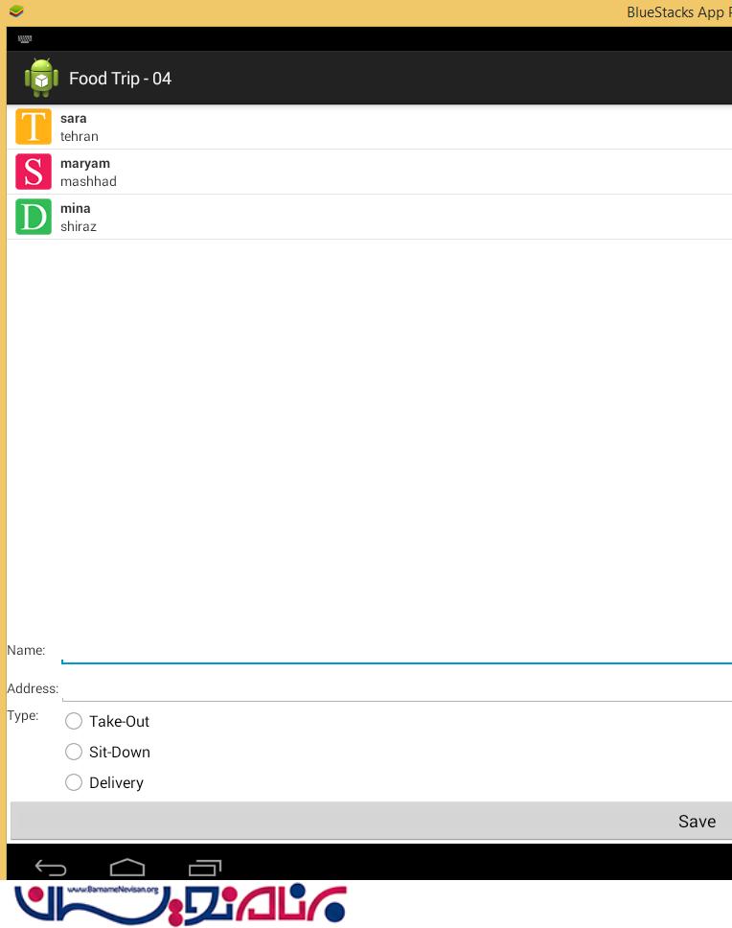Viewport: 732px width, 928px height.
Task: Click the Food Trip - 04 title
Action: [x=120, y=79]
